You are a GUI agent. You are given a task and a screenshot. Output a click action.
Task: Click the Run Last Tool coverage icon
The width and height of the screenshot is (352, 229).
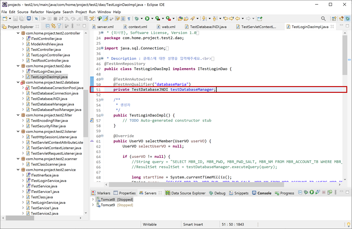pos(158,19)
